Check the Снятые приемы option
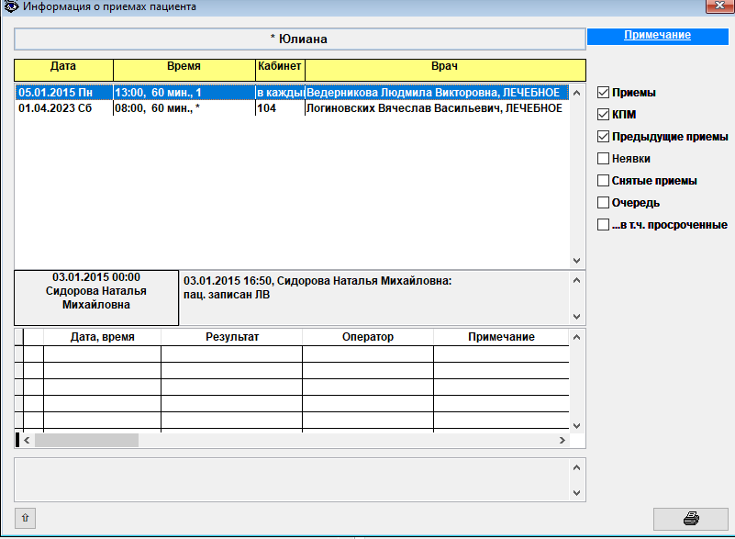 click(603, 181)
